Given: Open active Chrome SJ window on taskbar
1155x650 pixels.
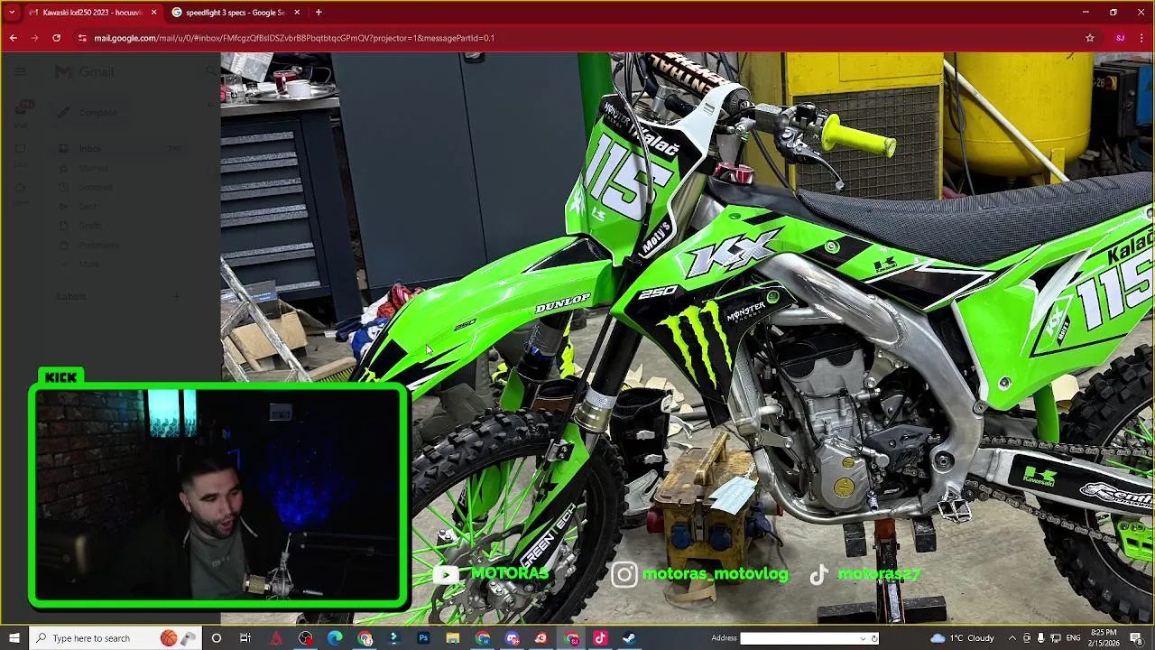Looking at the screenshot, I should pyautogui.click(x=571, y=638).
